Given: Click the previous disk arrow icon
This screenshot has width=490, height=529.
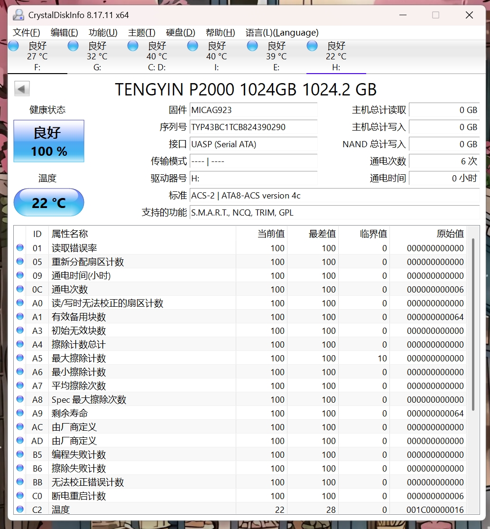Looking at the screenshot, I should [x=22, y=89].
